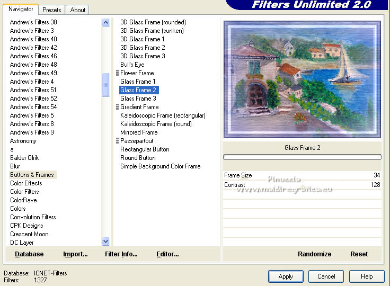Open the Help button

click(367, 276)
